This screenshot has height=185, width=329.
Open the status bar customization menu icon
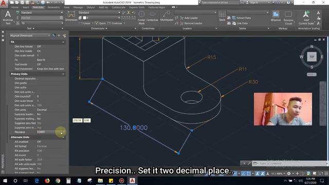point(326,174)
